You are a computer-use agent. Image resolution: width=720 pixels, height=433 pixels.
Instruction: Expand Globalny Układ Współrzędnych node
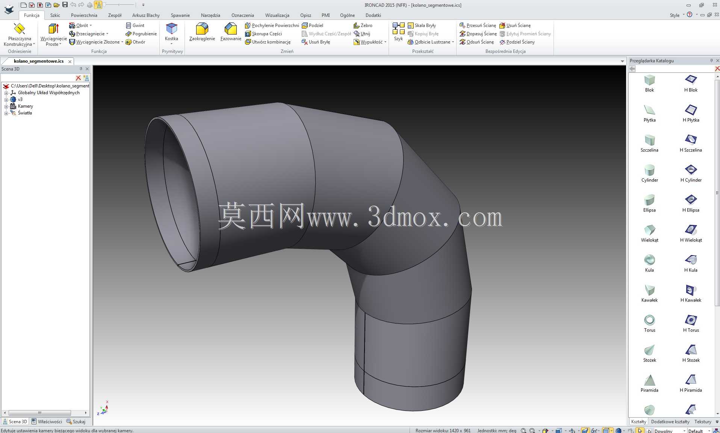[x=6, y=93]
